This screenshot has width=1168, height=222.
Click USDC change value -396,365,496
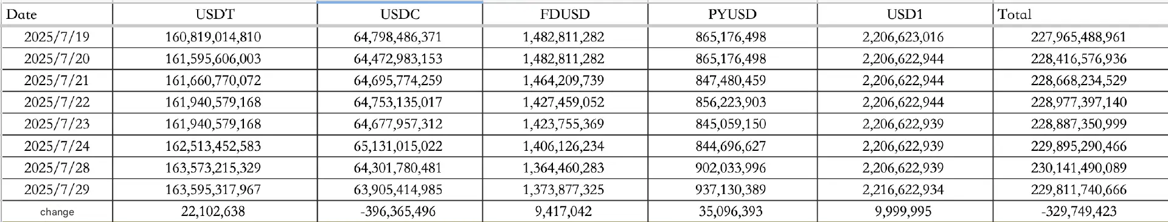tap(400, 212)
